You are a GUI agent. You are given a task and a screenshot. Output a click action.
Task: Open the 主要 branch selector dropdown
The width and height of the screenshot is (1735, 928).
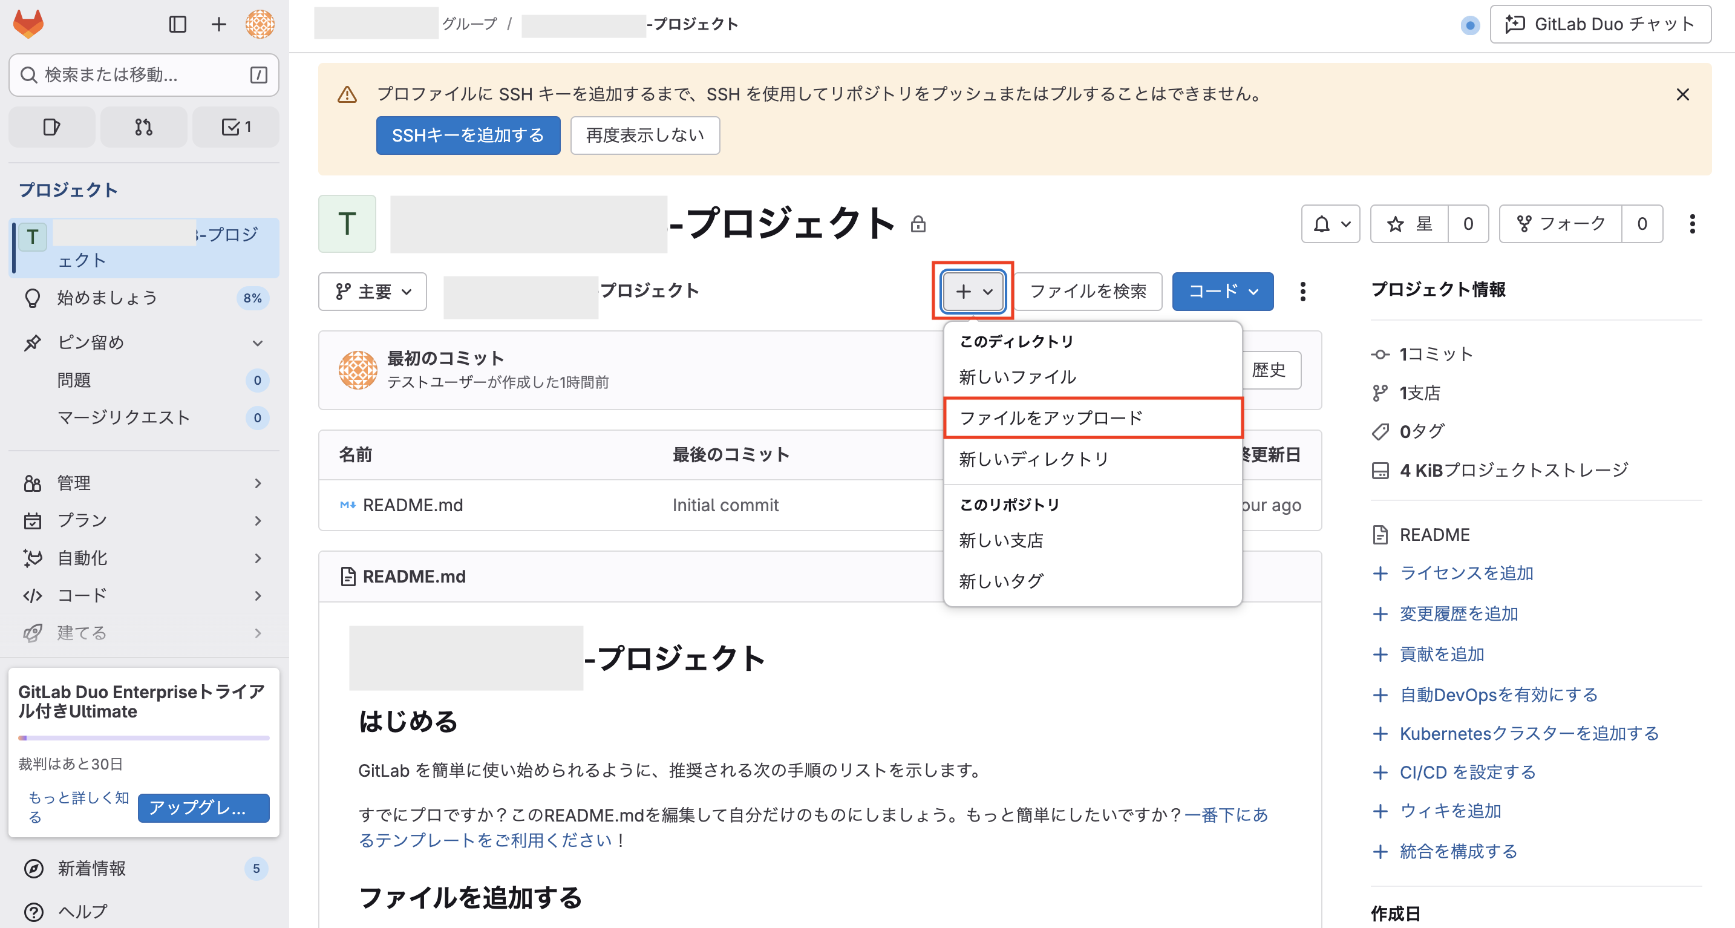click(373, 292)
